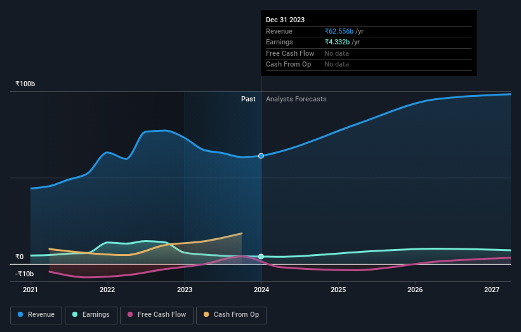Image resolution: width=521 pixels, height=332 pixels.
Task: Click the 2025 x-axis label
Action: coord(338,290)
